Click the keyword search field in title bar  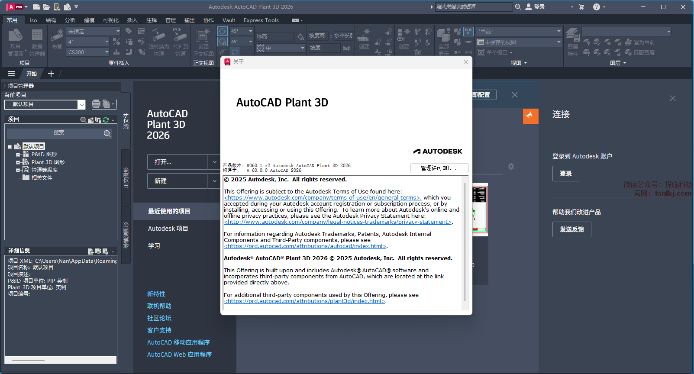[x=473, y=7]
